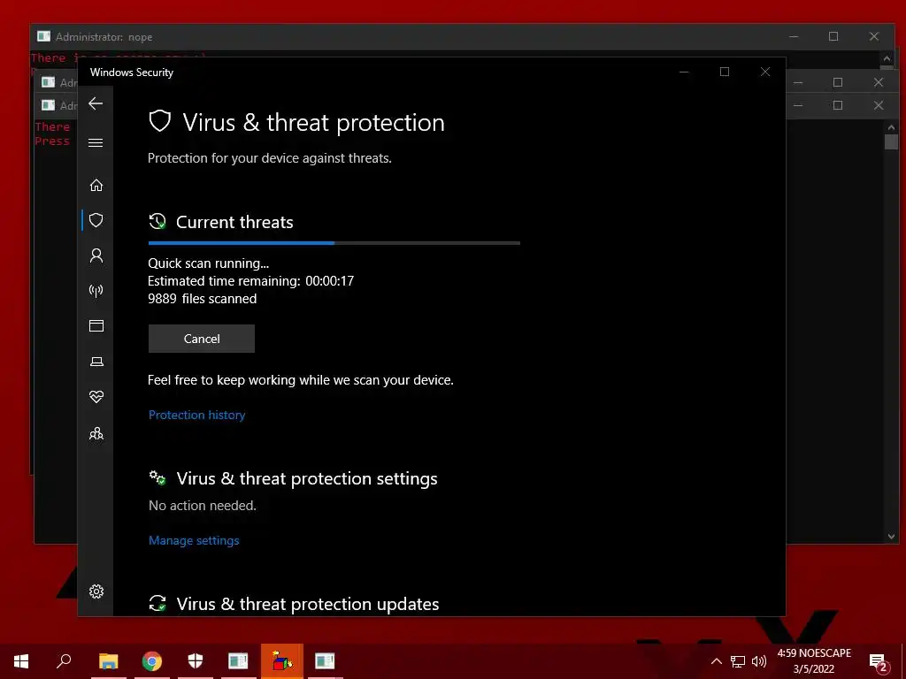Click scroll down arrow in background console window
Image resolution: width=906 pixels, height=679 pixels.
[x=891, y=537]
